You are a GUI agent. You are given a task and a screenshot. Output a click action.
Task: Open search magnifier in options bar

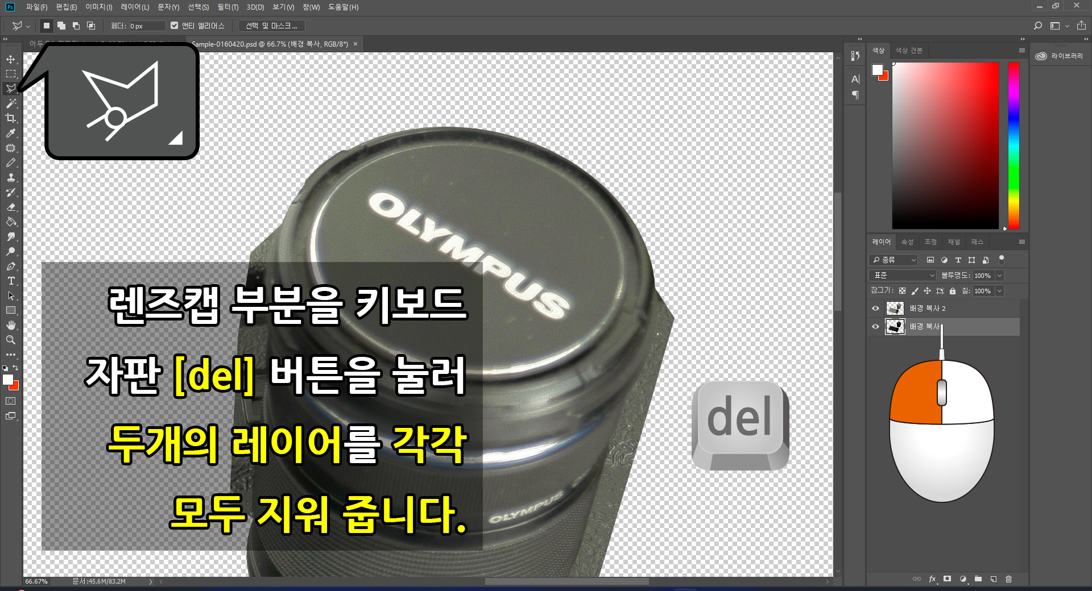point(1038,26)
